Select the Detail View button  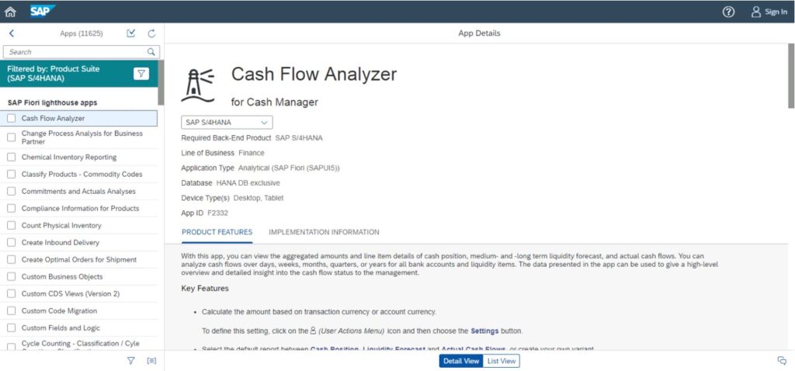[x=460, y=361]
